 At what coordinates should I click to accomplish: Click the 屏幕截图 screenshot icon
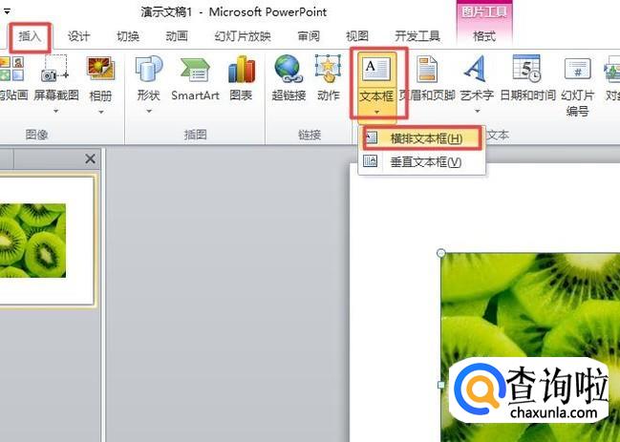55,69
